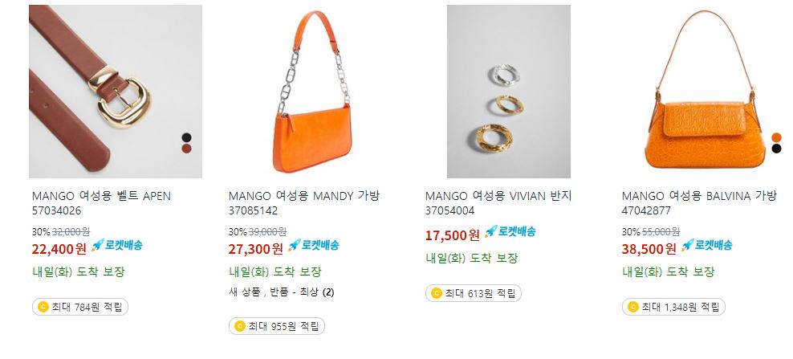The image size is (793, 359).
Task: Select orange color swatch on BALVINA bag
Action: (x=776, y=137)
